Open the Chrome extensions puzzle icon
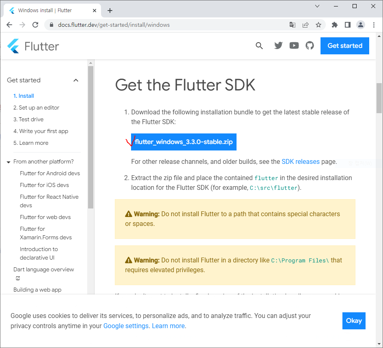Screen dimensions: 383x348 pos(334,25)
